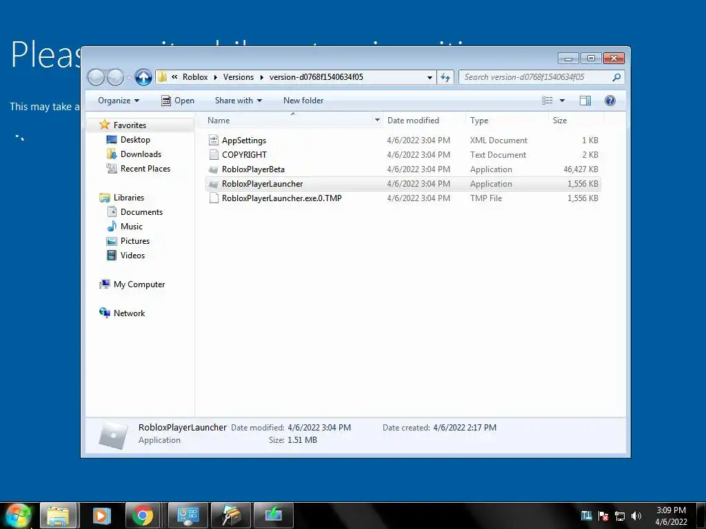Open Google Chrome from the taskbar
Screen dimensions: 706x529
pyautogui.click(x=143, y=515)
